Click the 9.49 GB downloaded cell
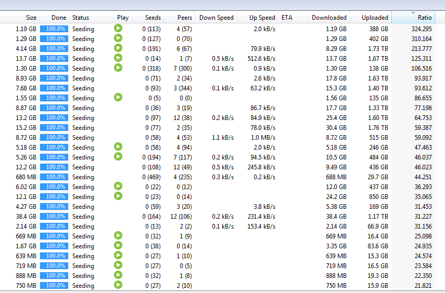 [336, 167]
